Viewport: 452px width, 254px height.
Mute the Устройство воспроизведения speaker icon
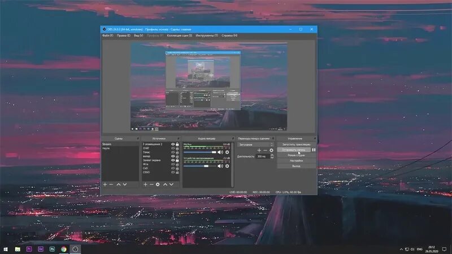[x=220, y=166]
